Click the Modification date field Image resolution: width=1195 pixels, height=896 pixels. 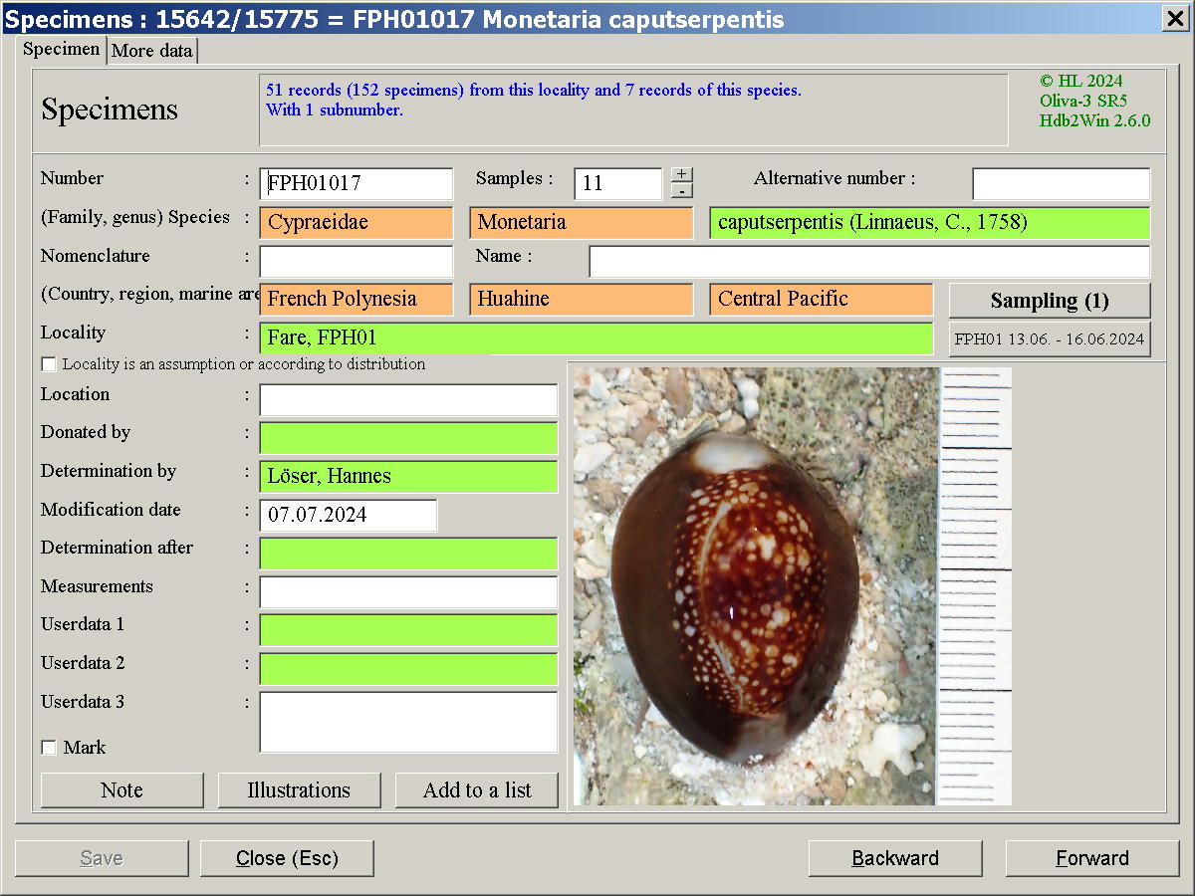point(348,515)
